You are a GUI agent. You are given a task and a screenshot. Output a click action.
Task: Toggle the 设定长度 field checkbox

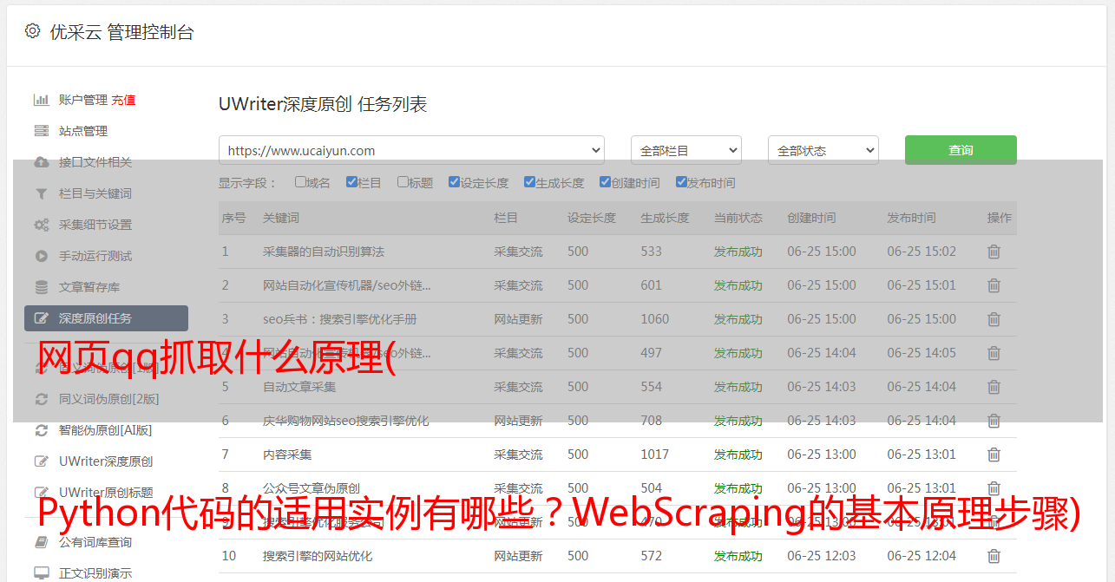pos(454,182)
